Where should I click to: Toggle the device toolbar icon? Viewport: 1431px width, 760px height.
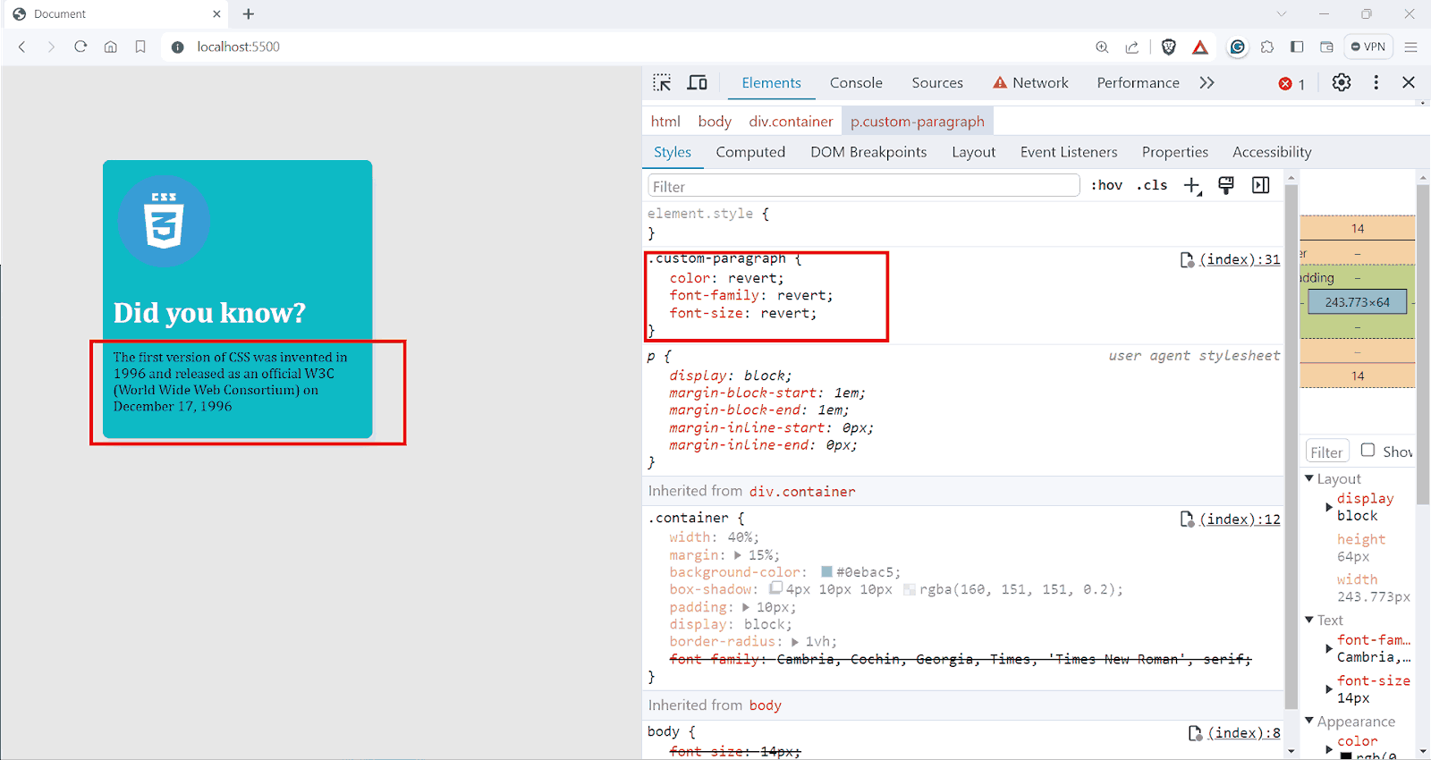(698, 83)
